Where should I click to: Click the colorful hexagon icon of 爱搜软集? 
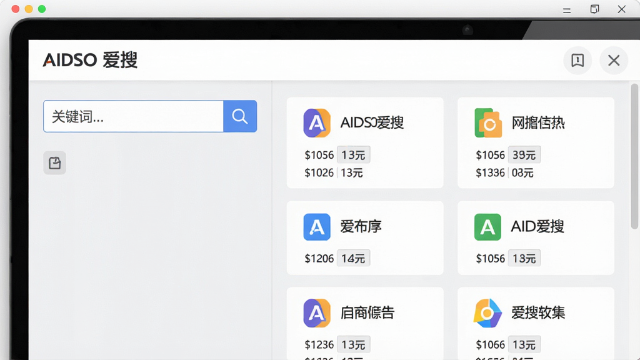coord(487,313)
